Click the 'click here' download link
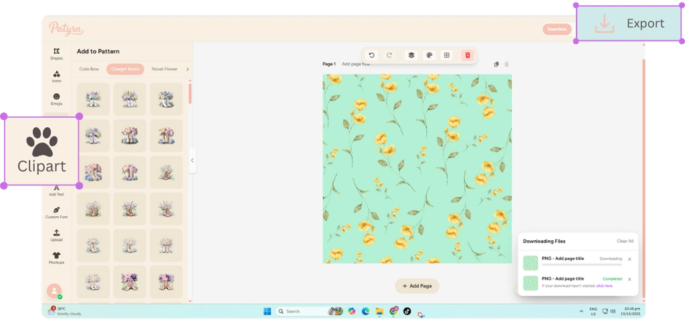The height and width of the screenshot is (322, 685). [x=604, y=286]
